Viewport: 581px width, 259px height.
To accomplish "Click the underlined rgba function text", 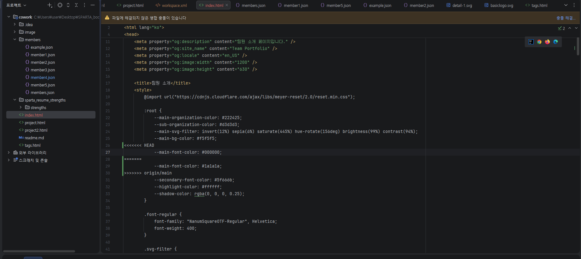I will click(x=199, y=194).
